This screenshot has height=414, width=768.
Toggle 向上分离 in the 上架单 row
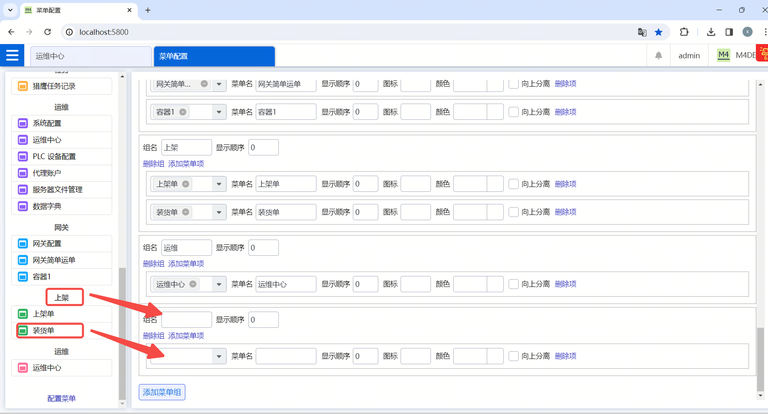(x=513, y=184)
